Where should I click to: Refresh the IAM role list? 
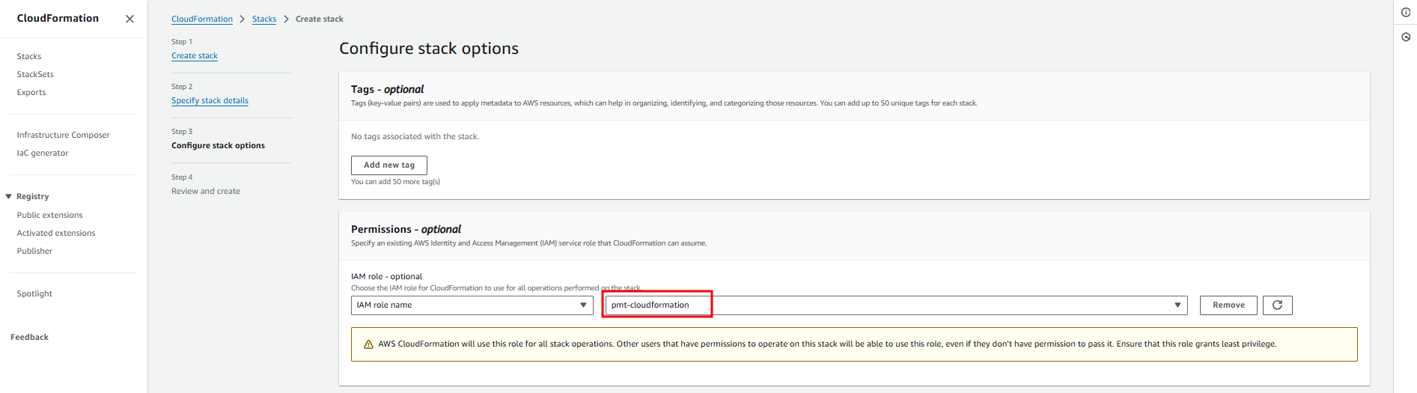[1277, 305]
